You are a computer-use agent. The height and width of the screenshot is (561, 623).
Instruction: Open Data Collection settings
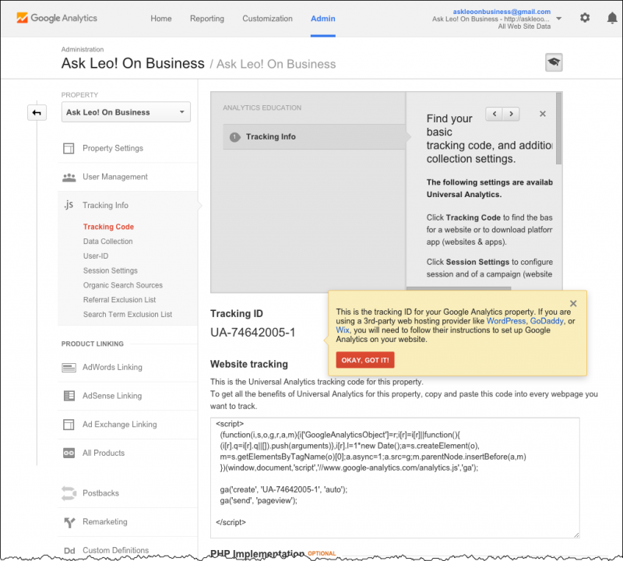coord(107,242)
